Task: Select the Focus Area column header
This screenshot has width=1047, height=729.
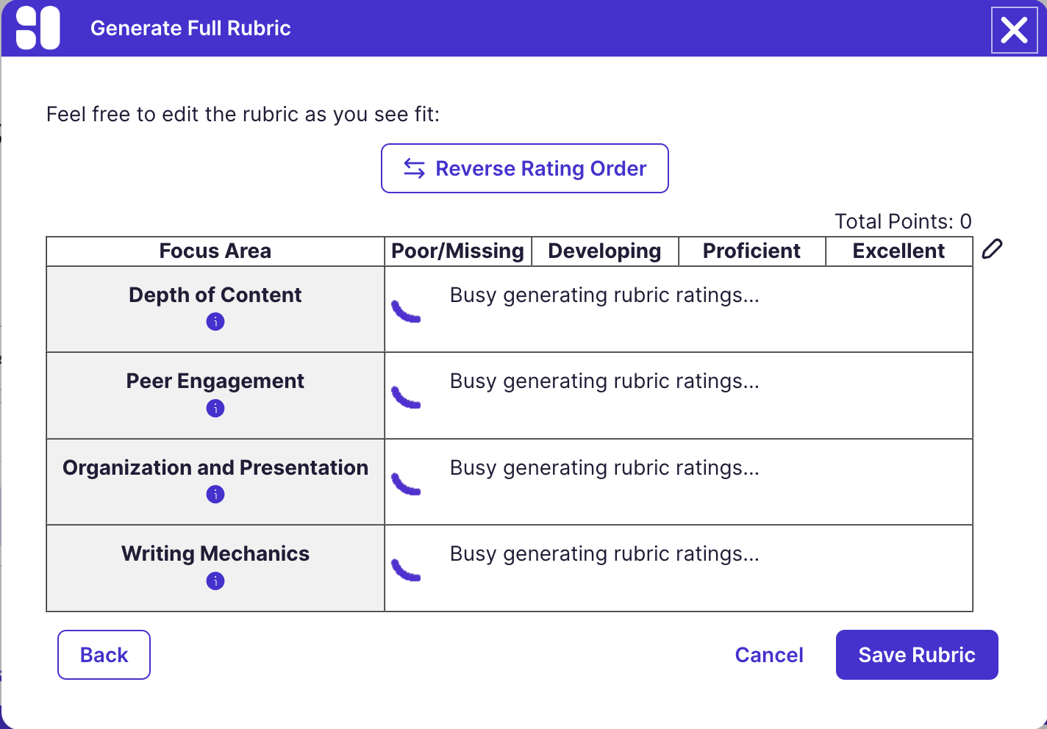Action: 215,251
